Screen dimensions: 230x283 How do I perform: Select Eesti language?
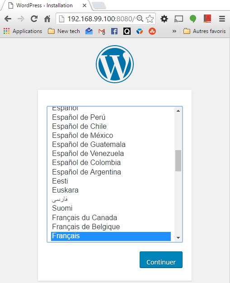[111, 181]
